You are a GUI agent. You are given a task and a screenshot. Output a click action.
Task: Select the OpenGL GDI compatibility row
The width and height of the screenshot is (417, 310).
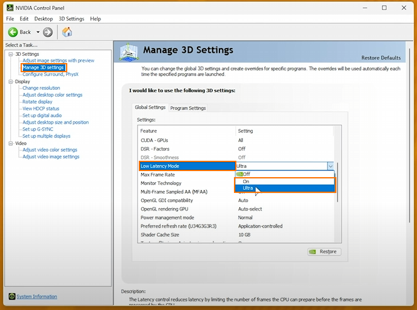[x=237, y=200]
